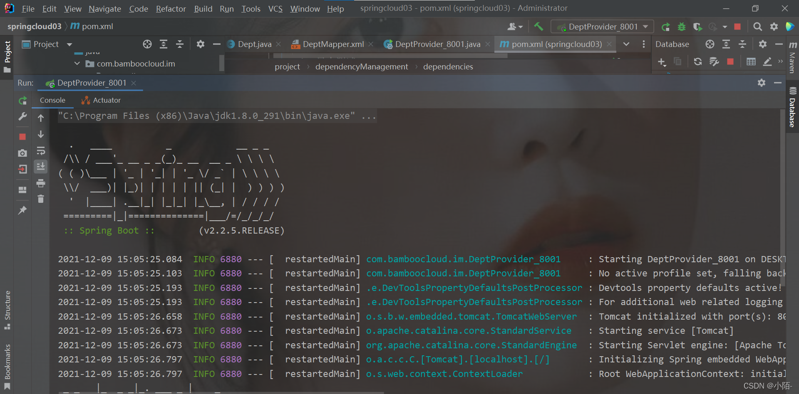Open the hidden editor tabs chevron
The image size is (799, 394).
tap(626, 44)
